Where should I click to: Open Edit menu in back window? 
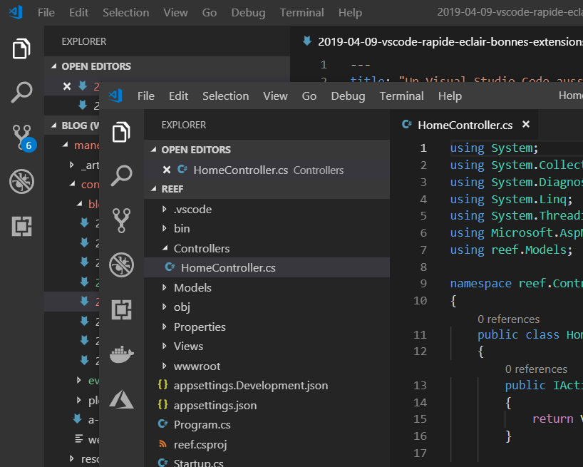coord(79,12)
